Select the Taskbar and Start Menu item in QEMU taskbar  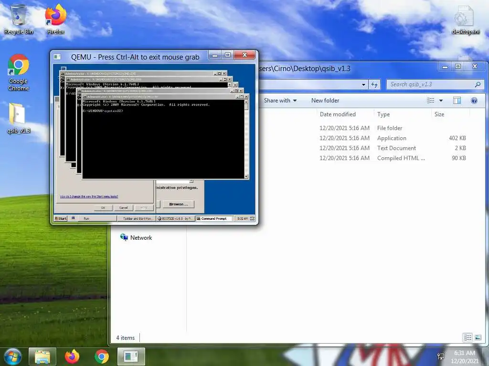click(136, 218)
